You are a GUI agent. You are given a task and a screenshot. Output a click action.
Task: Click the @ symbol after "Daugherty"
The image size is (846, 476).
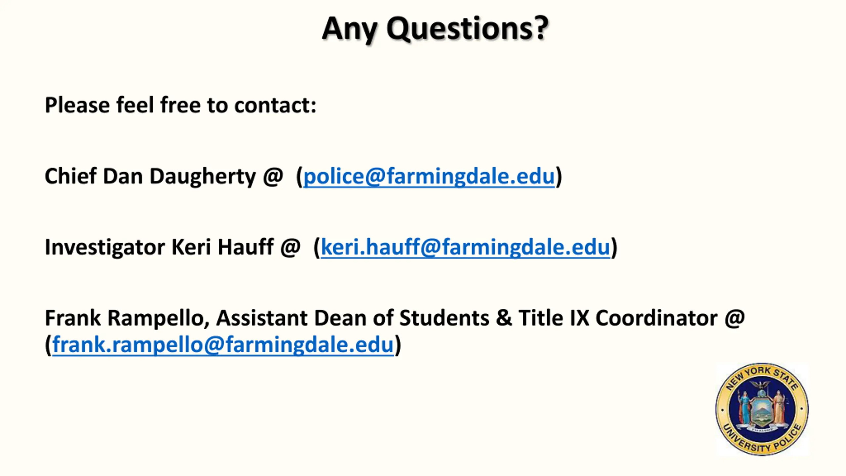tap(273, 177)
